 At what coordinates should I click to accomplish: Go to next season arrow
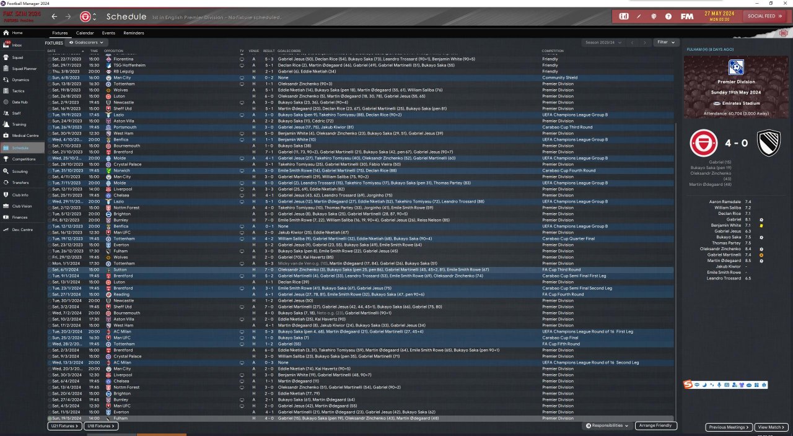pos(645,42)
